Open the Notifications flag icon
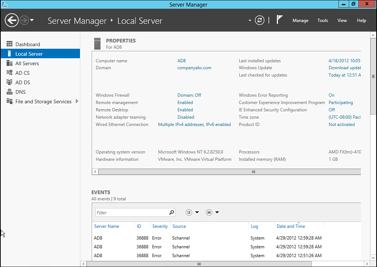Viewport: 377px width, 267px height. [x=279, y=20]
